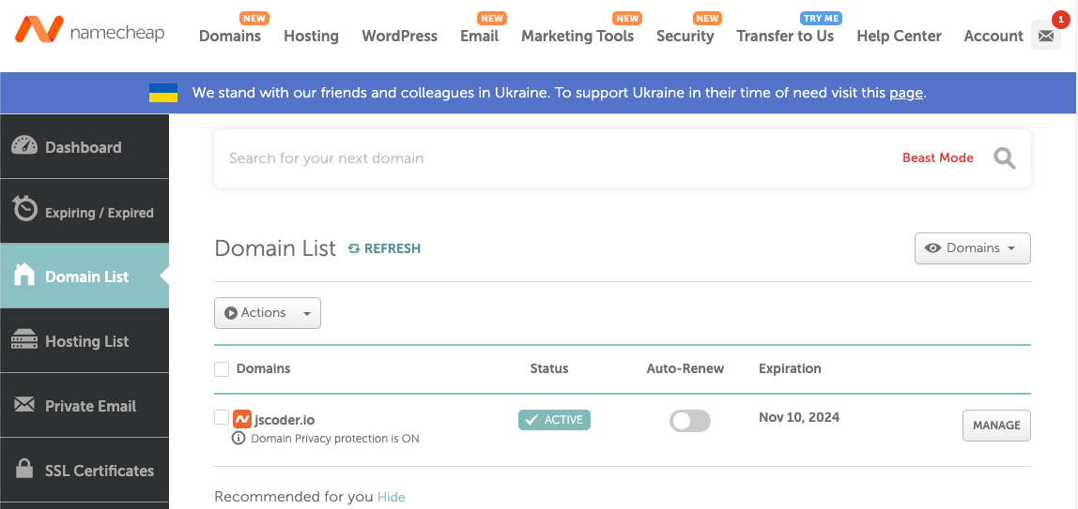
Task: Open Expiring / Expired sidebar section
Action: point(84,211)
